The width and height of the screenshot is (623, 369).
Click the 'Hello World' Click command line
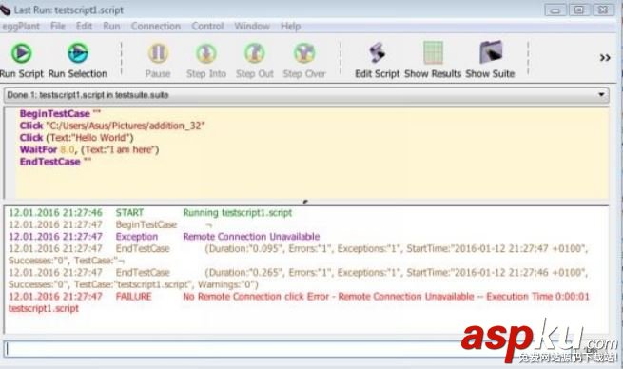(77, 138)
